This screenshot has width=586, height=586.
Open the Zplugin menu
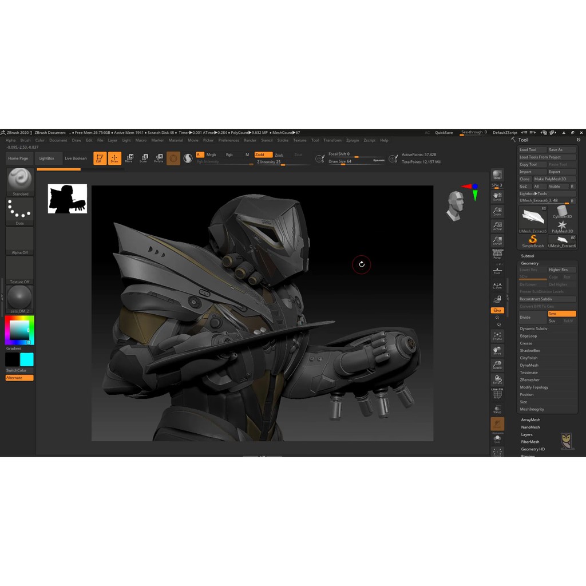[x=353, y=140]
